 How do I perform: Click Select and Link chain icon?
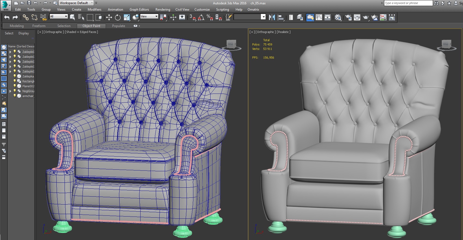coord(26,17)
